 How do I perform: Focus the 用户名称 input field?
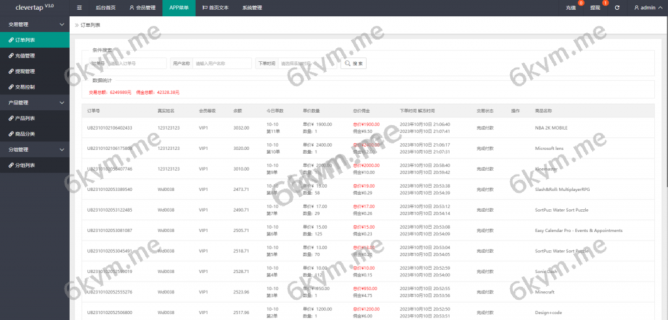(222, 63)
